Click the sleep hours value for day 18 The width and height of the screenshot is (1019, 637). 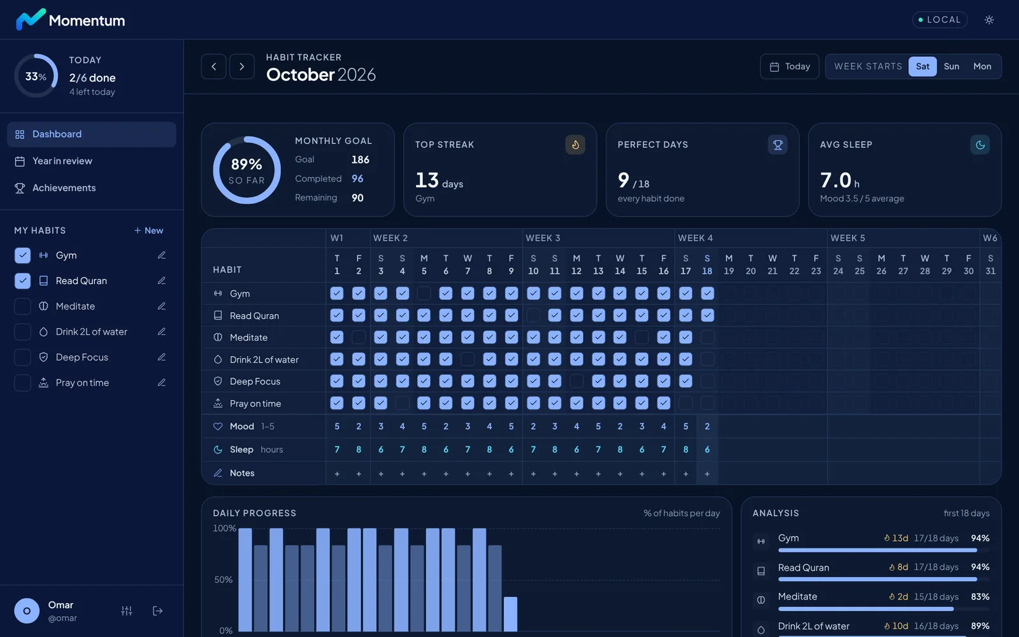click(707, 450)
